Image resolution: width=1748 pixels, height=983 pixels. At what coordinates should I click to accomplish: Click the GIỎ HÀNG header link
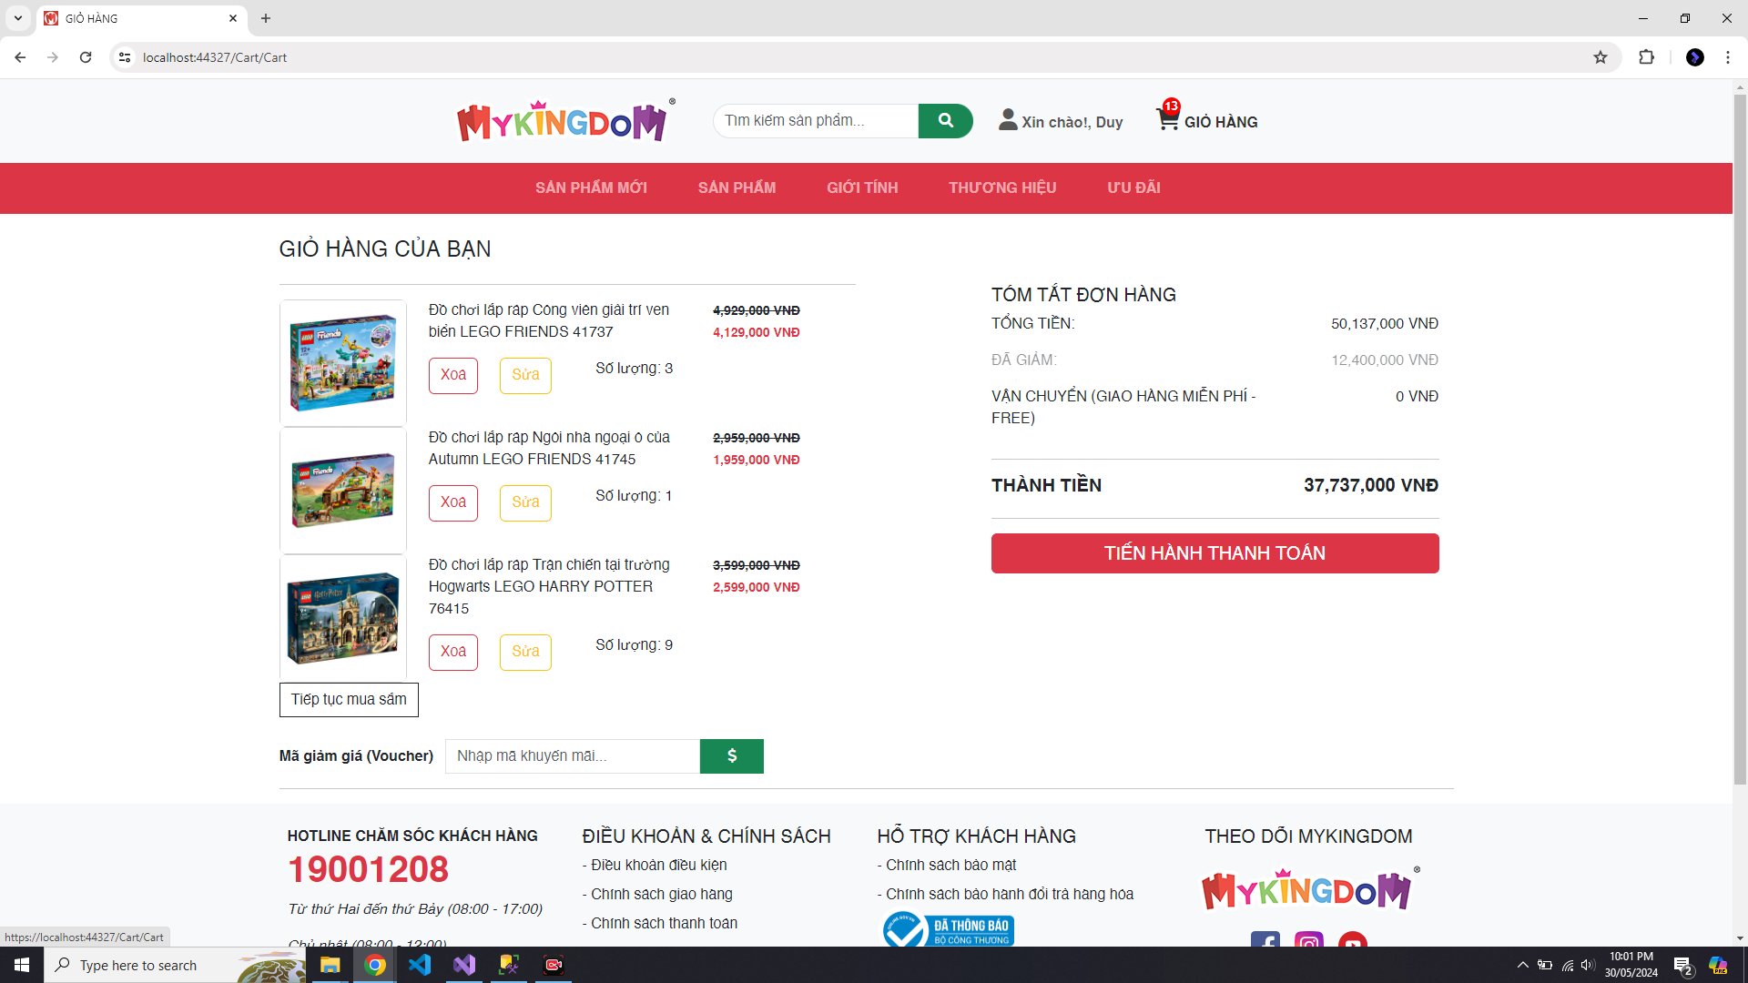(1221, 122)
